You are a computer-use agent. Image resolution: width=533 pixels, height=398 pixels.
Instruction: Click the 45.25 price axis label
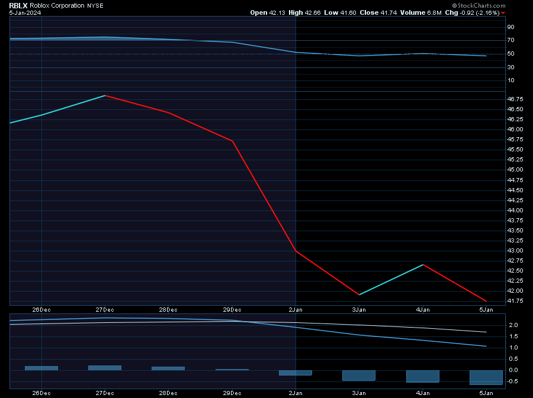[x=515, y=160]
